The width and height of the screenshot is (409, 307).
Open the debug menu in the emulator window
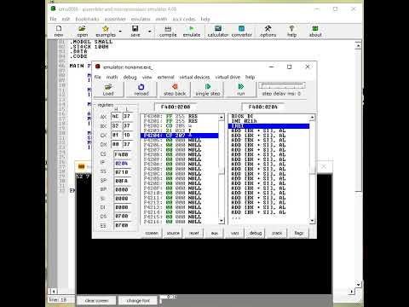click(x=130, y=77)
